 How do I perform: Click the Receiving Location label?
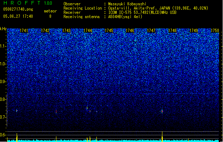click(x=83, y=8)
